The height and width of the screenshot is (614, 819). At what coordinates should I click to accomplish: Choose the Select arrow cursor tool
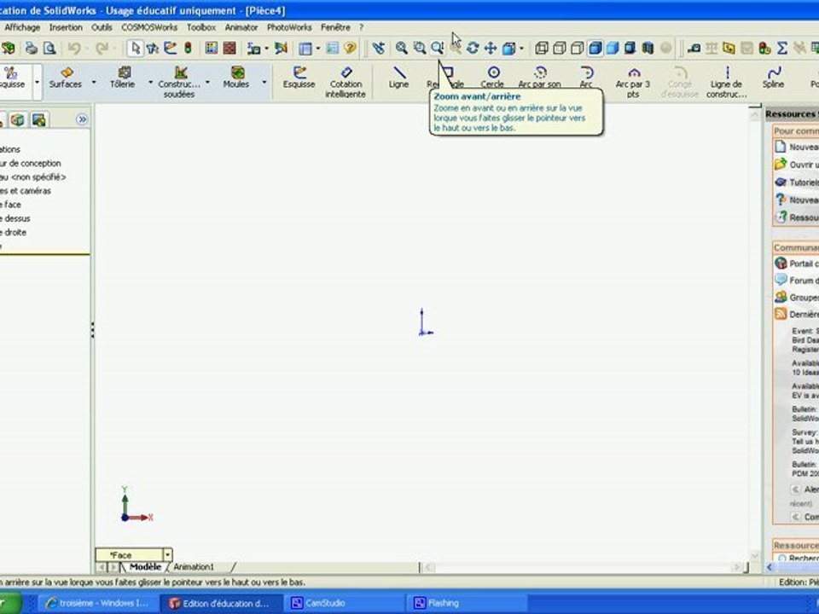(x=136, y=49)
